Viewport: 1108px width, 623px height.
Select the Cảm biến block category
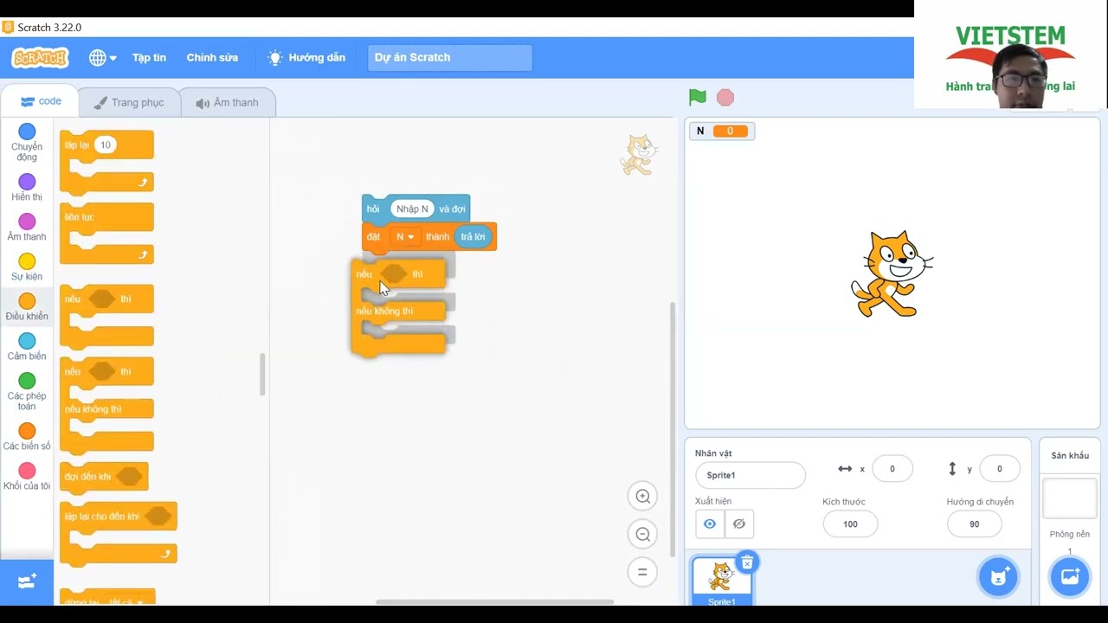[27, 347]
